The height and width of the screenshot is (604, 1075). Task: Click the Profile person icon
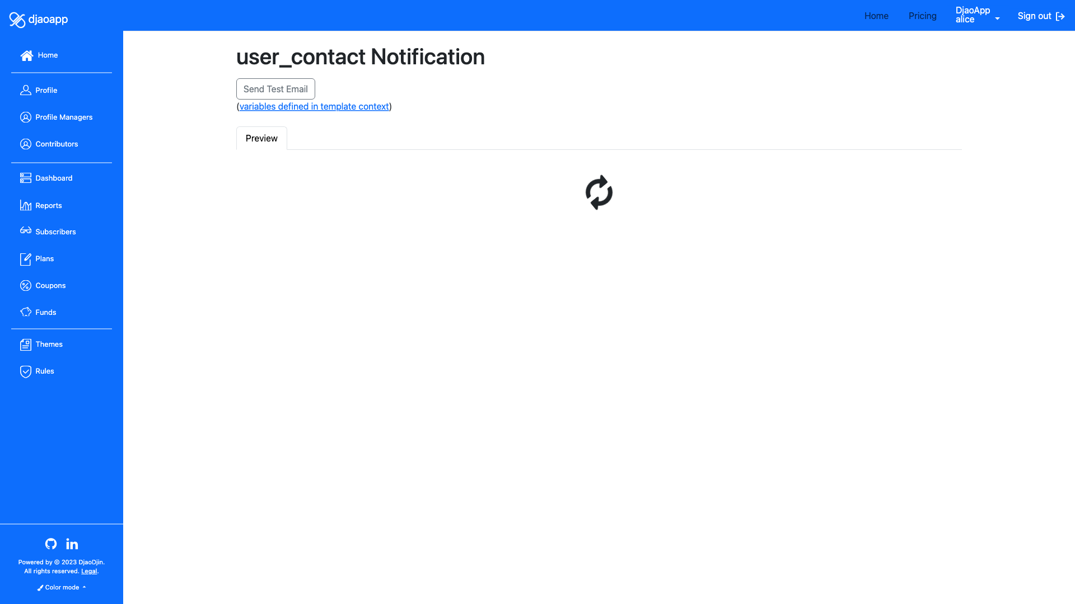coord(26,90)
